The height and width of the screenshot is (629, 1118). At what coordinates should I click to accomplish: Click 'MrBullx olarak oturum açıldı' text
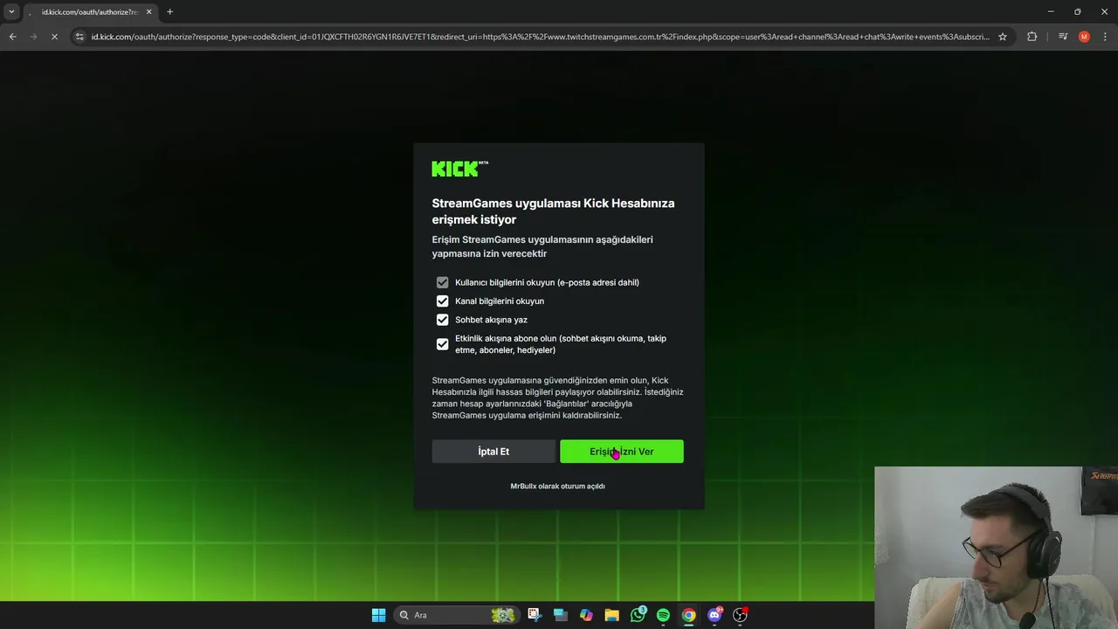(x=557, y=486)
